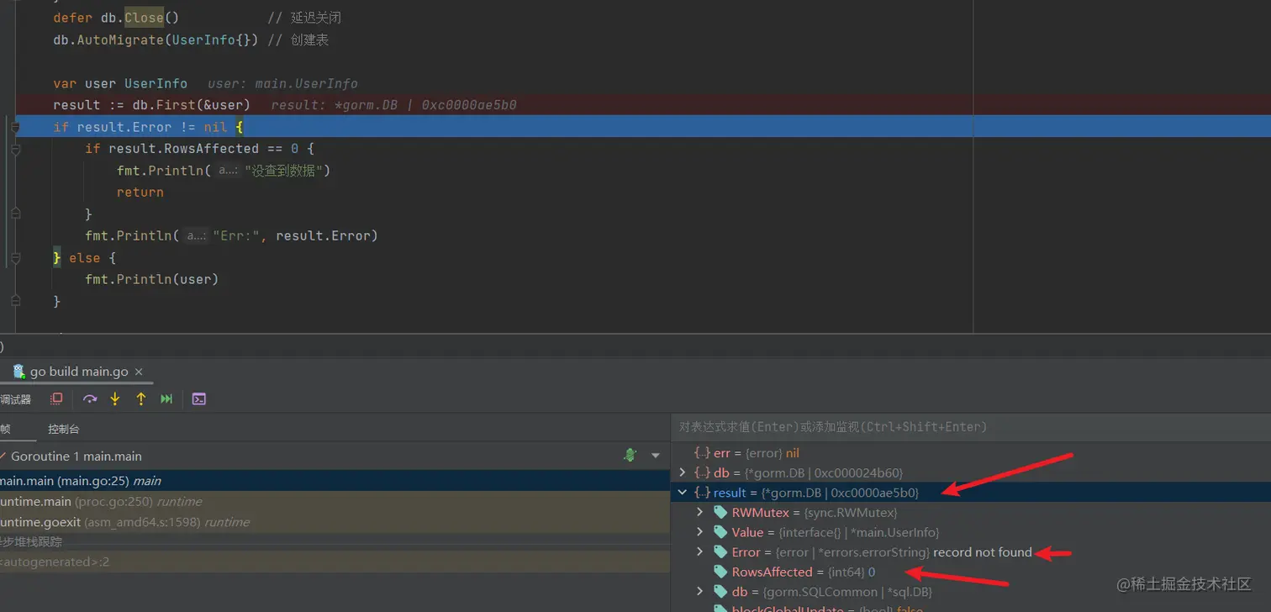
Task: Click the evaluate expression input field
Action: [971, 427]
